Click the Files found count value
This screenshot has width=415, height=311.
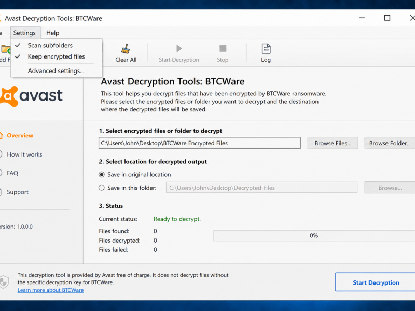[155, 231]
